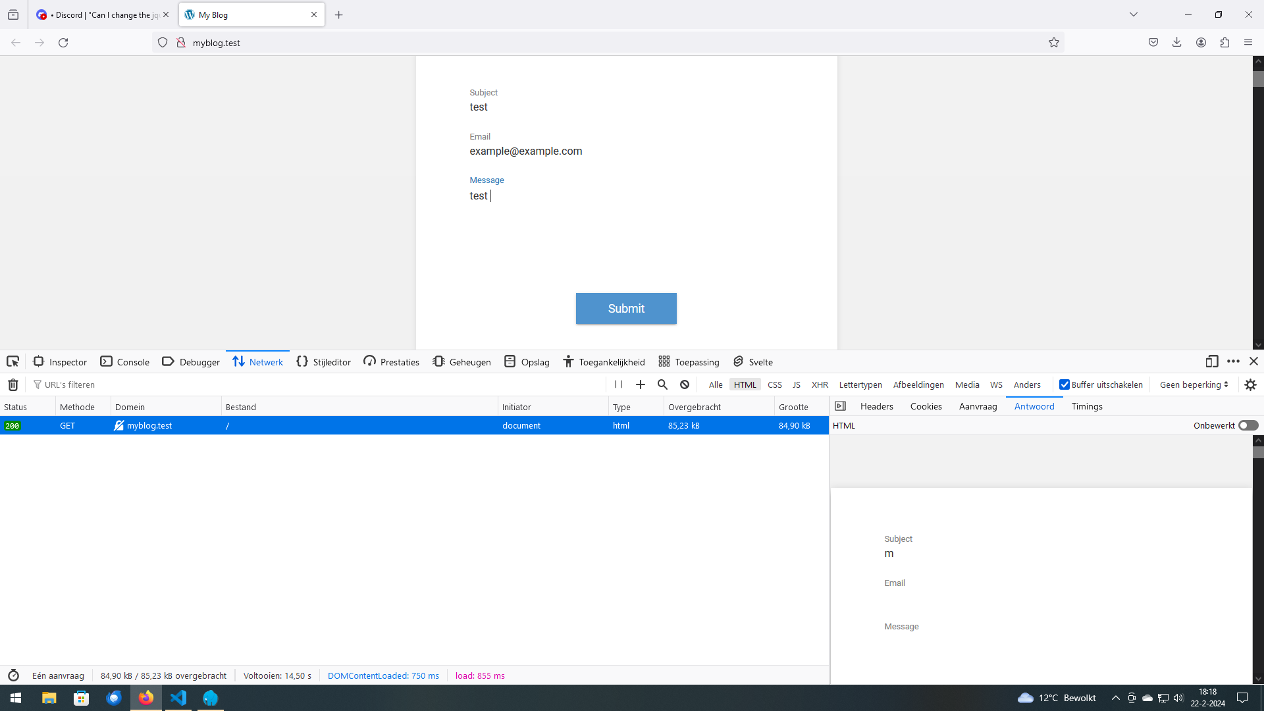Uncheck the Buffer uitschakelen checkbox
The height and width of the screenshot is (711, 1264).
pos(1064,384)
